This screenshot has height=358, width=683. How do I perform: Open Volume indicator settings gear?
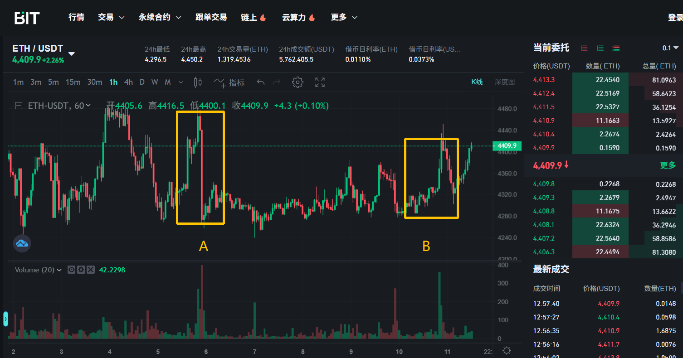point(81,270)
